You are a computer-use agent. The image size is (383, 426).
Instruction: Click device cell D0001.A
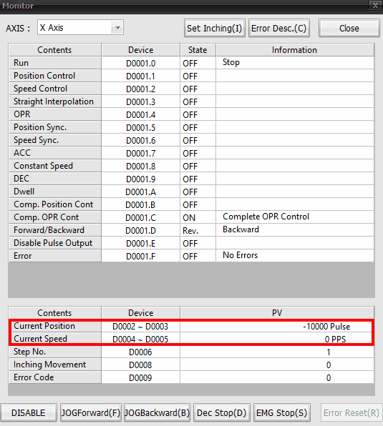point(140,192)
